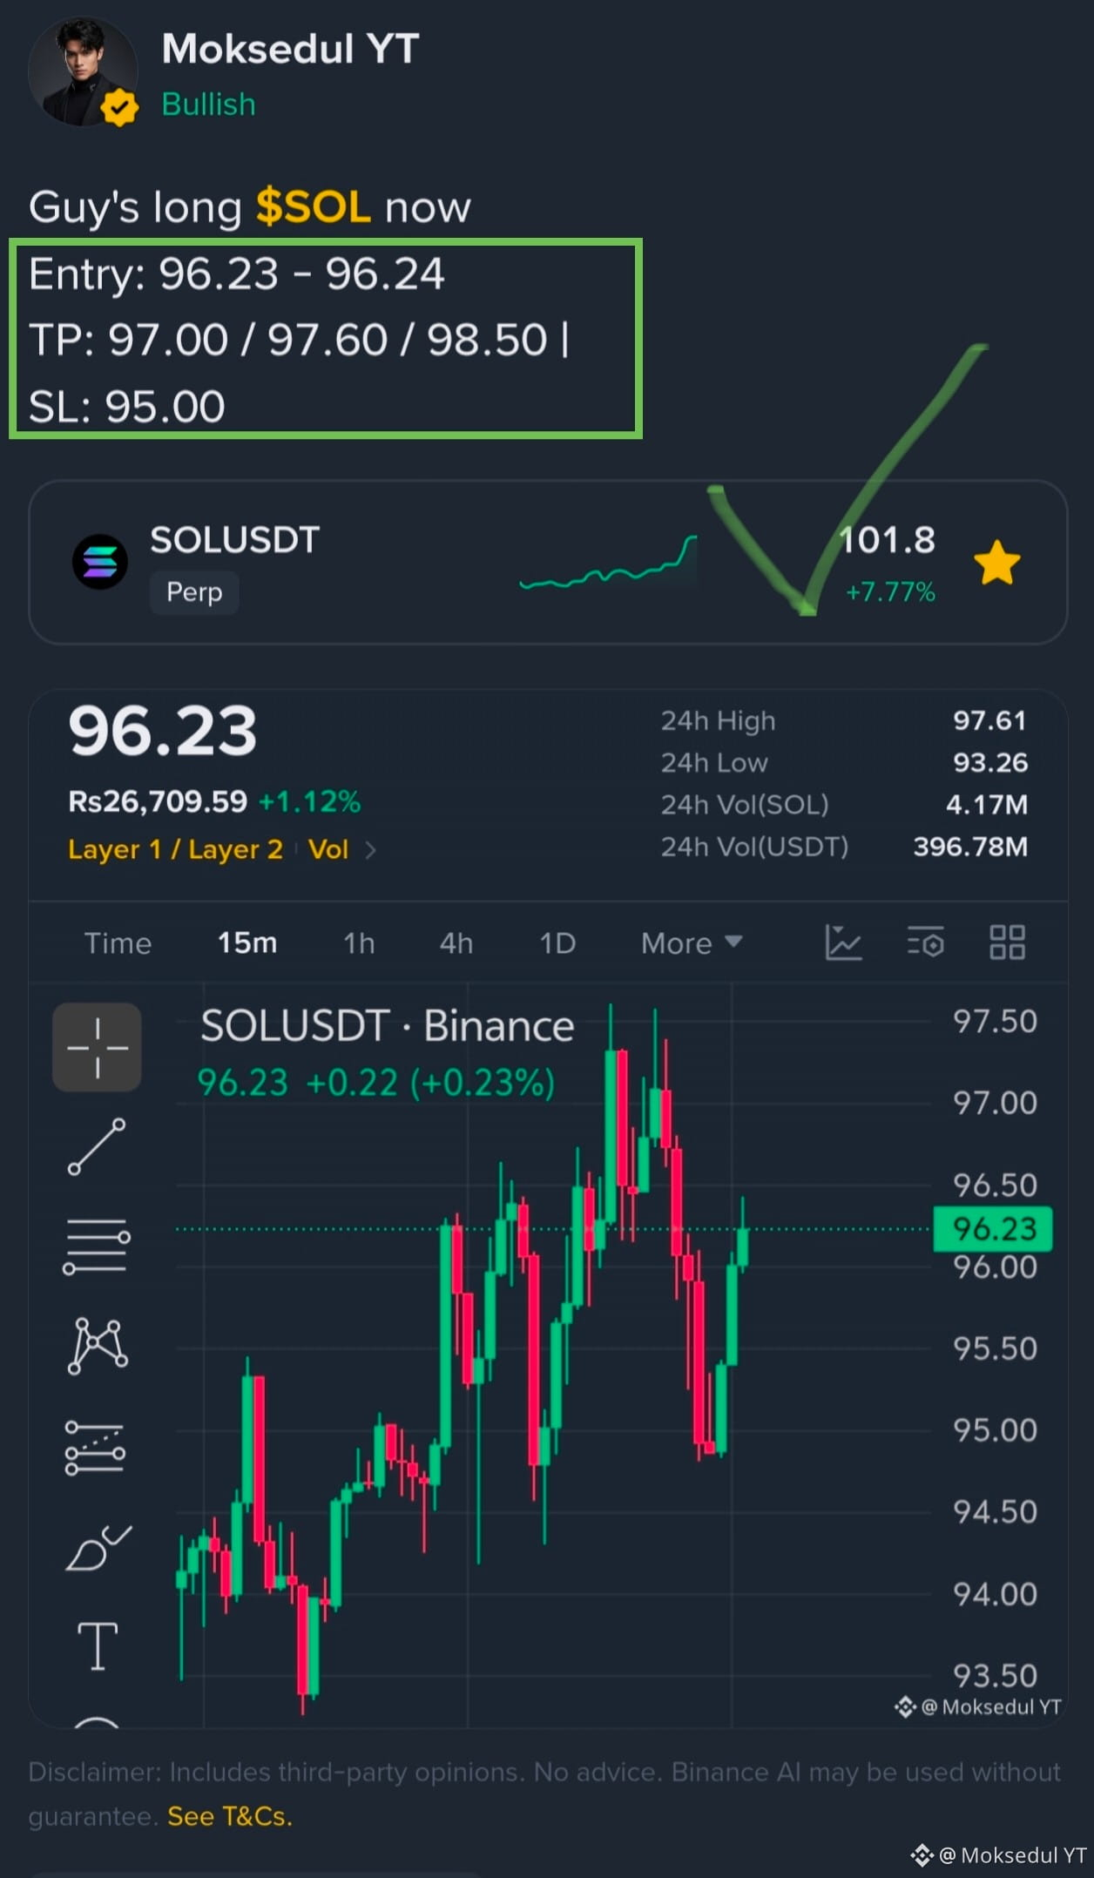Tap the 24h Low value 93.26
The image size is (1094, 1878).
click(x=990, y=762)
